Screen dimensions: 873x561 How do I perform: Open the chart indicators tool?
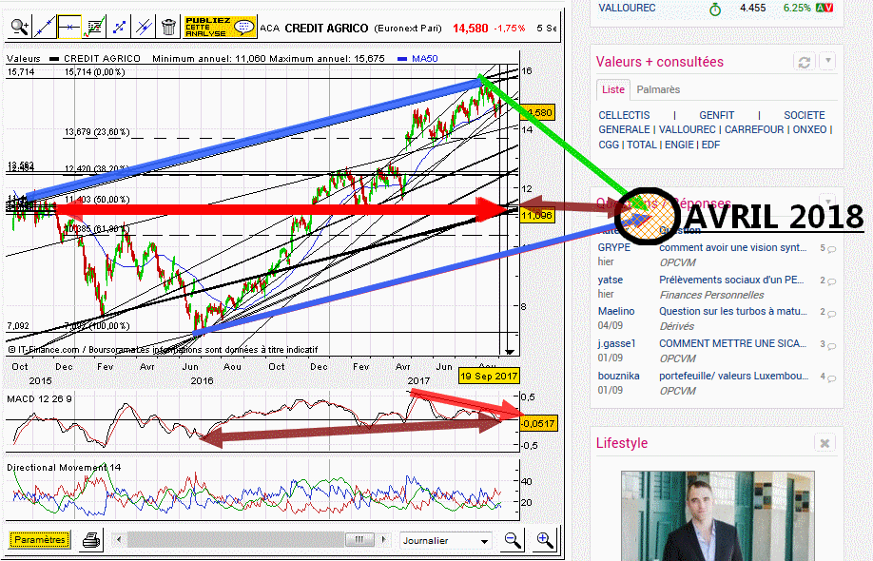pos(94,27)
